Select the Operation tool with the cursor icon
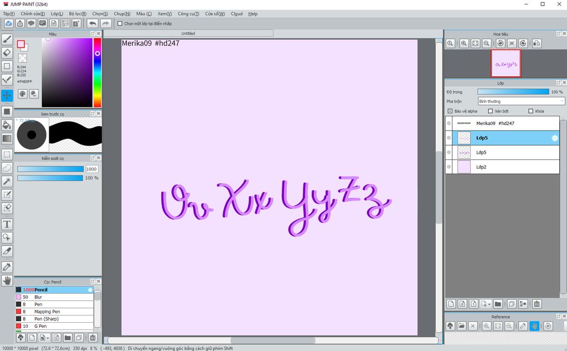This screenshot has width=567, height=351. 7,238
